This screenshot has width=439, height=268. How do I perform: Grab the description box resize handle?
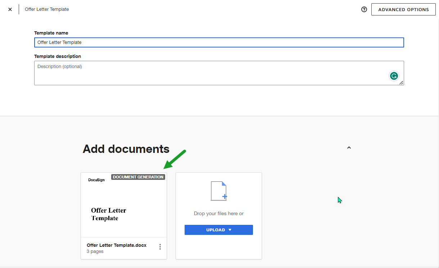[401, 83]
